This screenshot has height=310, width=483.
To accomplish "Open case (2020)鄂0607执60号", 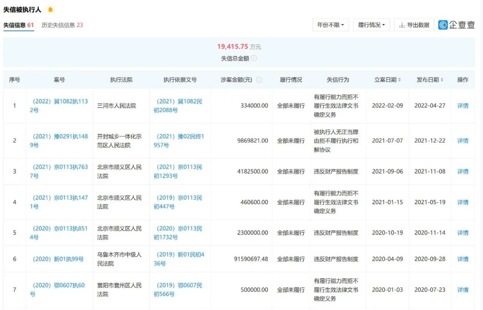I will pyautogui.click(x=57, y=290).
